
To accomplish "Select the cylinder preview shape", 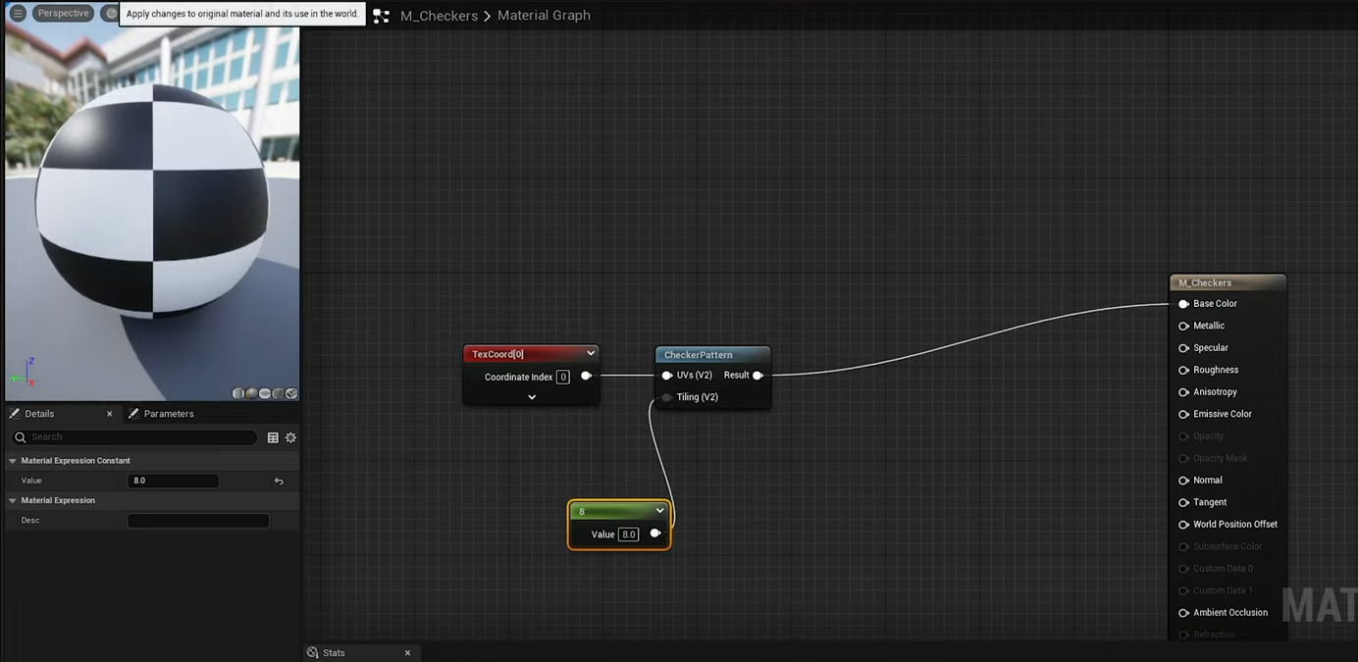I will [x=238, y=393].
